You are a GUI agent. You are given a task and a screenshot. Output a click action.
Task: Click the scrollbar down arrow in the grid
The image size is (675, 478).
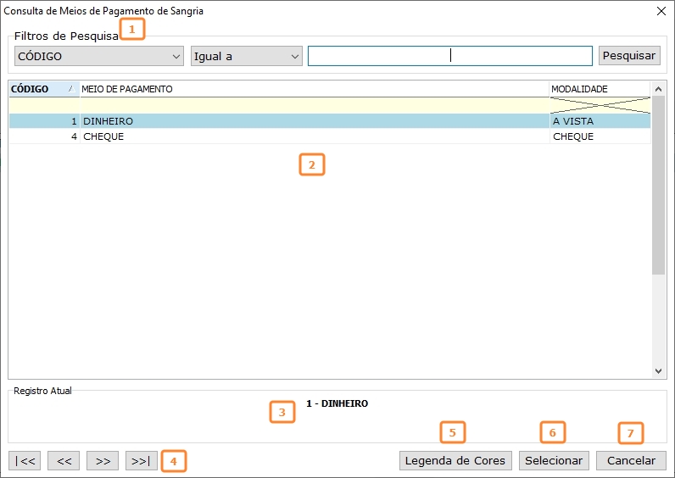click(659, 371)
